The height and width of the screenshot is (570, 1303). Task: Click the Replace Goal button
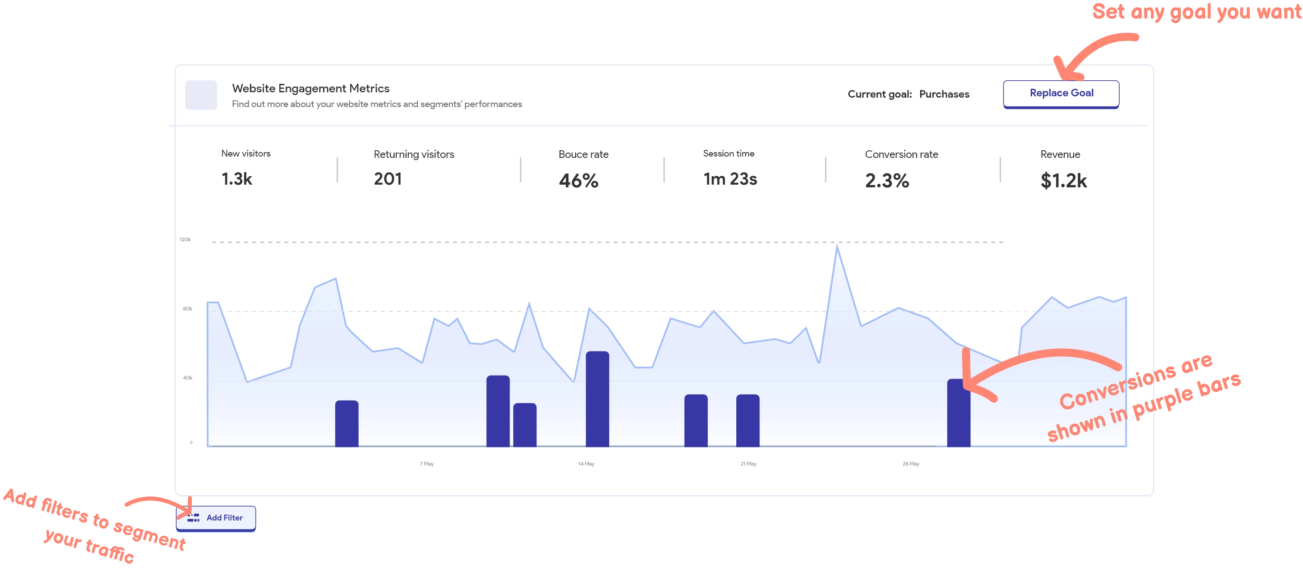click(1061, 94)
